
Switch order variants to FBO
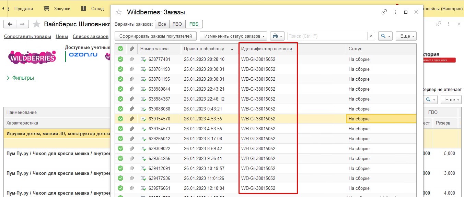click(x=177, y=24)
